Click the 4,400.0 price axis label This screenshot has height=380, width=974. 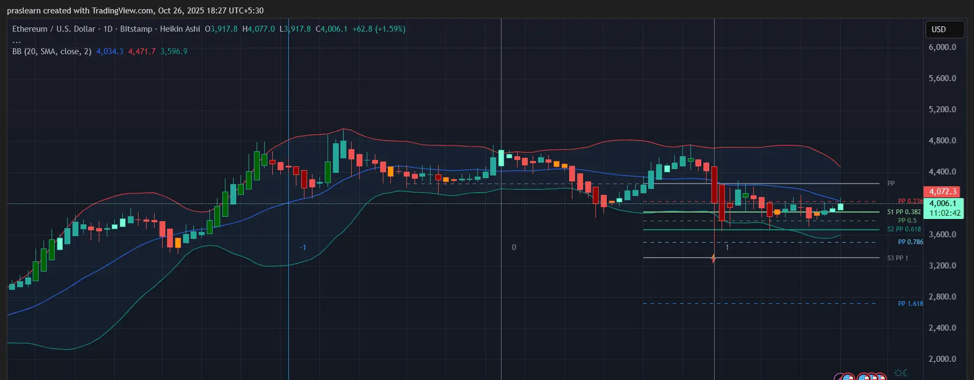pos(942,172)
